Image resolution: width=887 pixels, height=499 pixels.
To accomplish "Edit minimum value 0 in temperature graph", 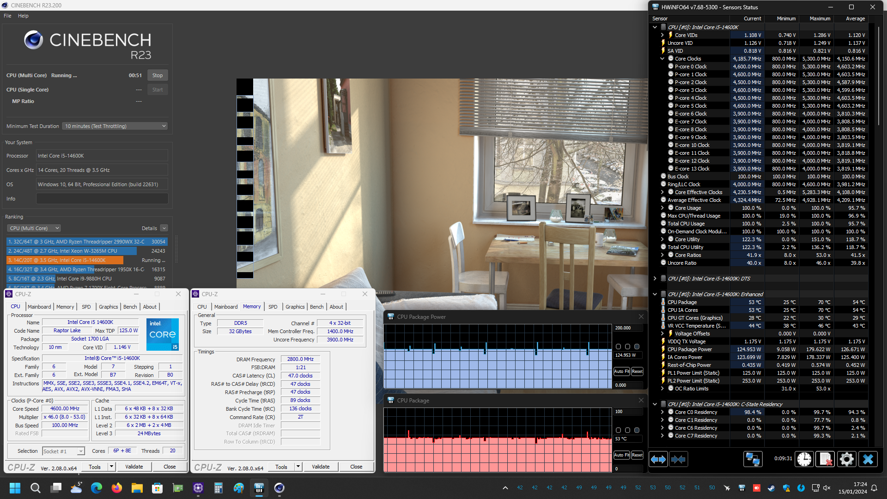I will (x=628, y=469).
